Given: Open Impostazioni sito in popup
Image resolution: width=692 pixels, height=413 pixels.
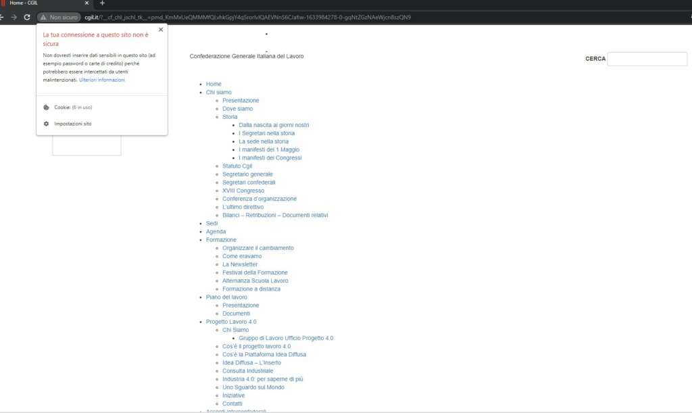Looking at the screenshot, I should click(73, 124).
